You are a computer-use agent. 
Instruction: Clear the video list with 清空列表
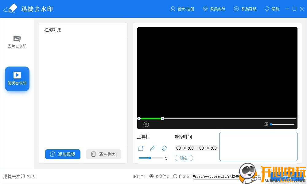[103, 154]
